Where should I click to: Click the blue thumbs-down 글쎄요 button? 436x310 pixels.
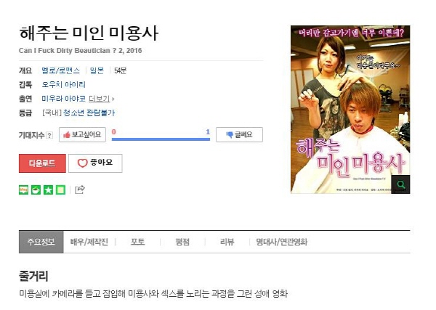point(239,135)
